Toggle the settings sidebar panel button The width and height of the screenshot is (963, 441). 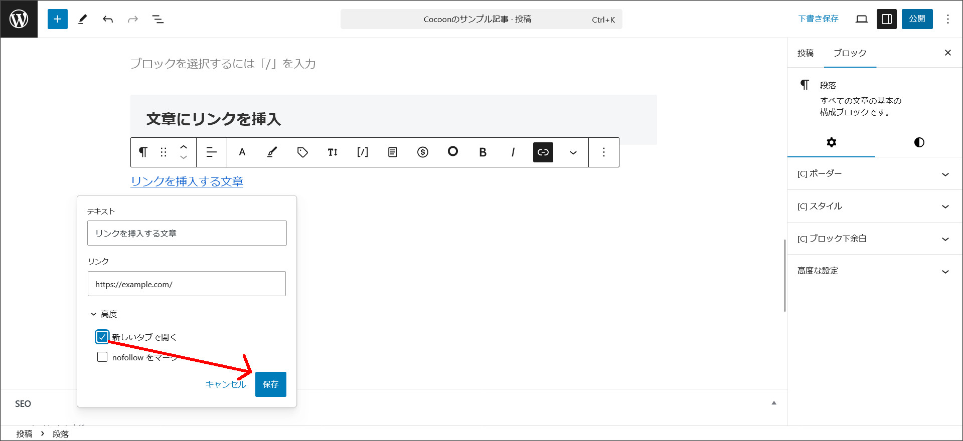coord(886,19)
